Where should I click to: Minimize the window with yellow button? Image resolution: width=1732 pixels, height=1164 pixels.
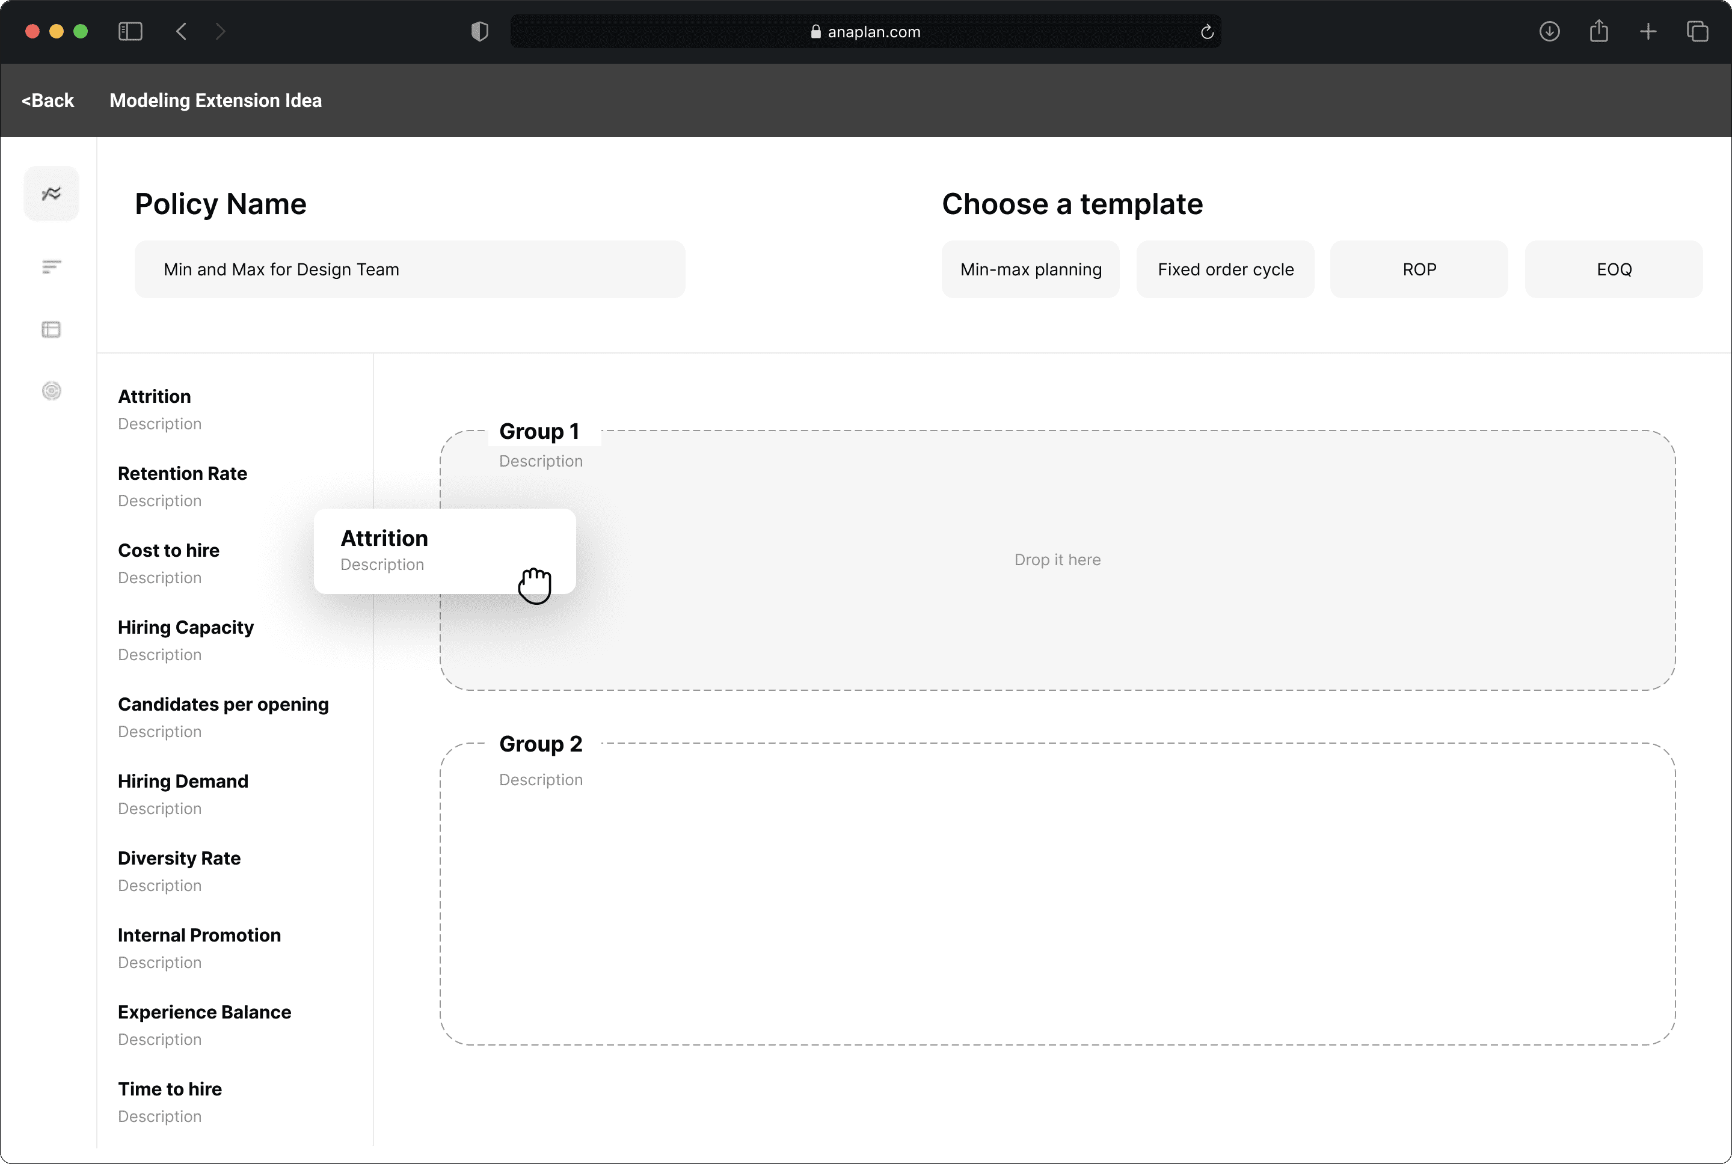point(57,31)
